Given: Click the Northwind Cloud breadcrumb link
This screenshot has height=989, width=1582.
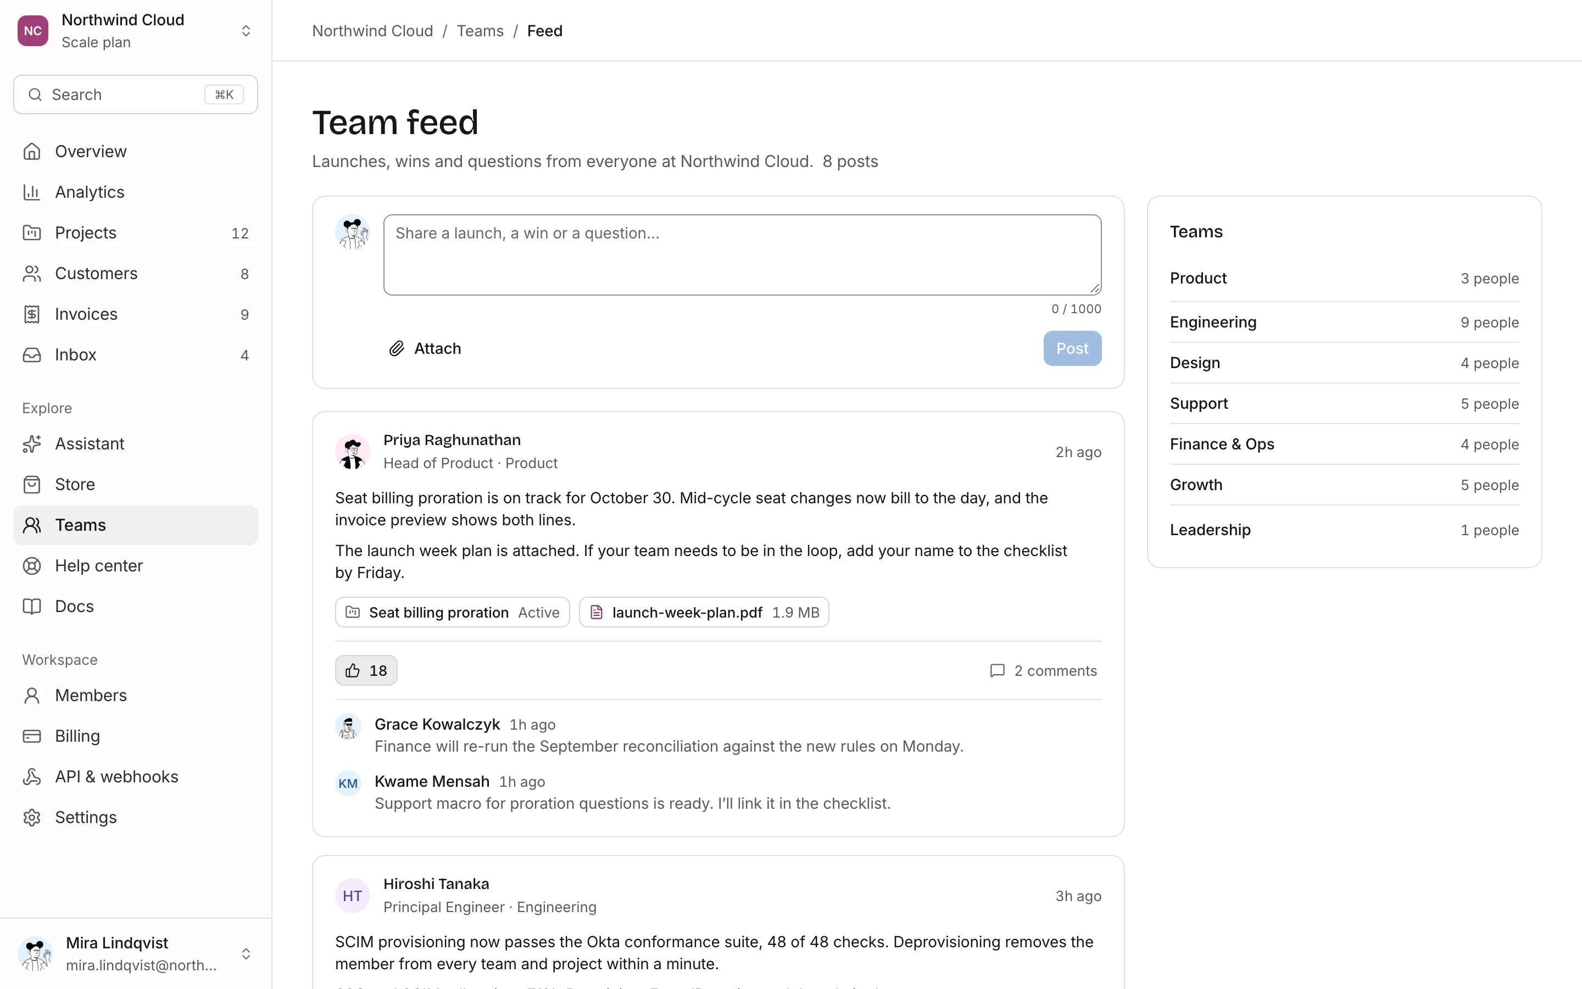Looking at the screenshot, I should pyautogui.click(x=372, y=31).
